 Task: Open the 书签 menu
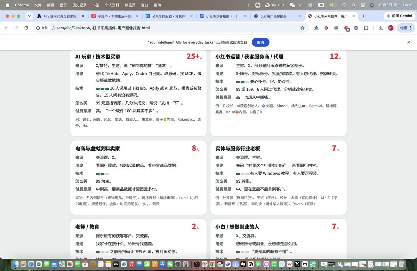tap(96, 5)
